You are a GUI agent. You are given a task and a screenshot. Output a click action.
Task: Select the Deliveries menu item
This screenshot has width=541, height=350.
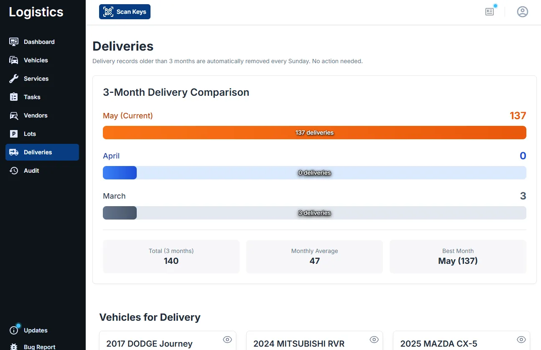(x=42, y=152)
